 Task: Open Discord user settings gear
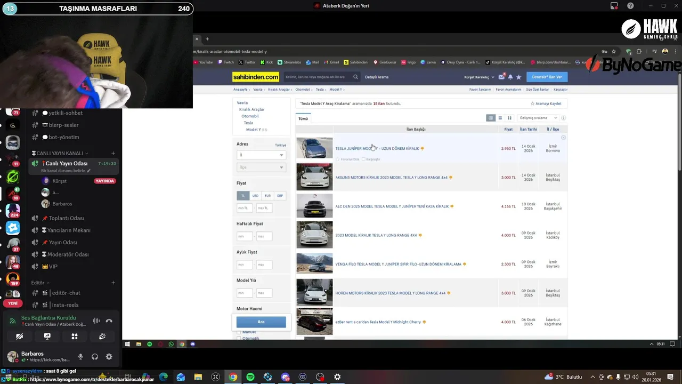tap(109, 357)
